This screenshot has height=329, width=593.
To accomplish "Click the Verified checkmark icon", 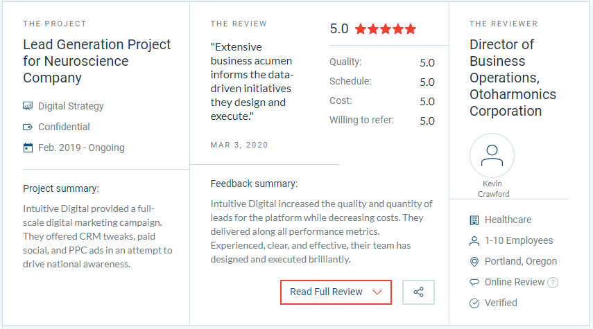I will point(474,303).
